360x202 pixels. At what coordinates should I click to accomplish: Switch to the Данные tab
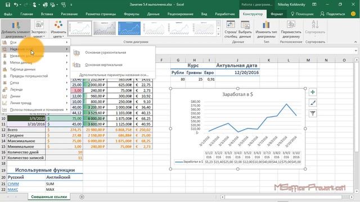pos(154,14)
